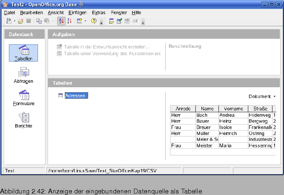Select the Adressen table entry
This screenshot has width=284, height=195.
click(x=76, y=95)
